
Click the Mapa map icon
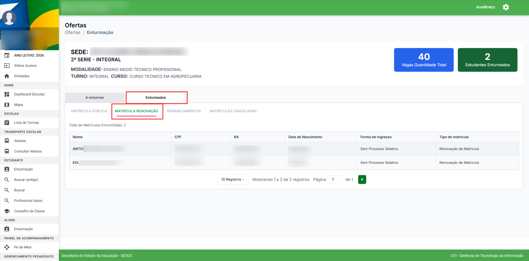[7, 105]
